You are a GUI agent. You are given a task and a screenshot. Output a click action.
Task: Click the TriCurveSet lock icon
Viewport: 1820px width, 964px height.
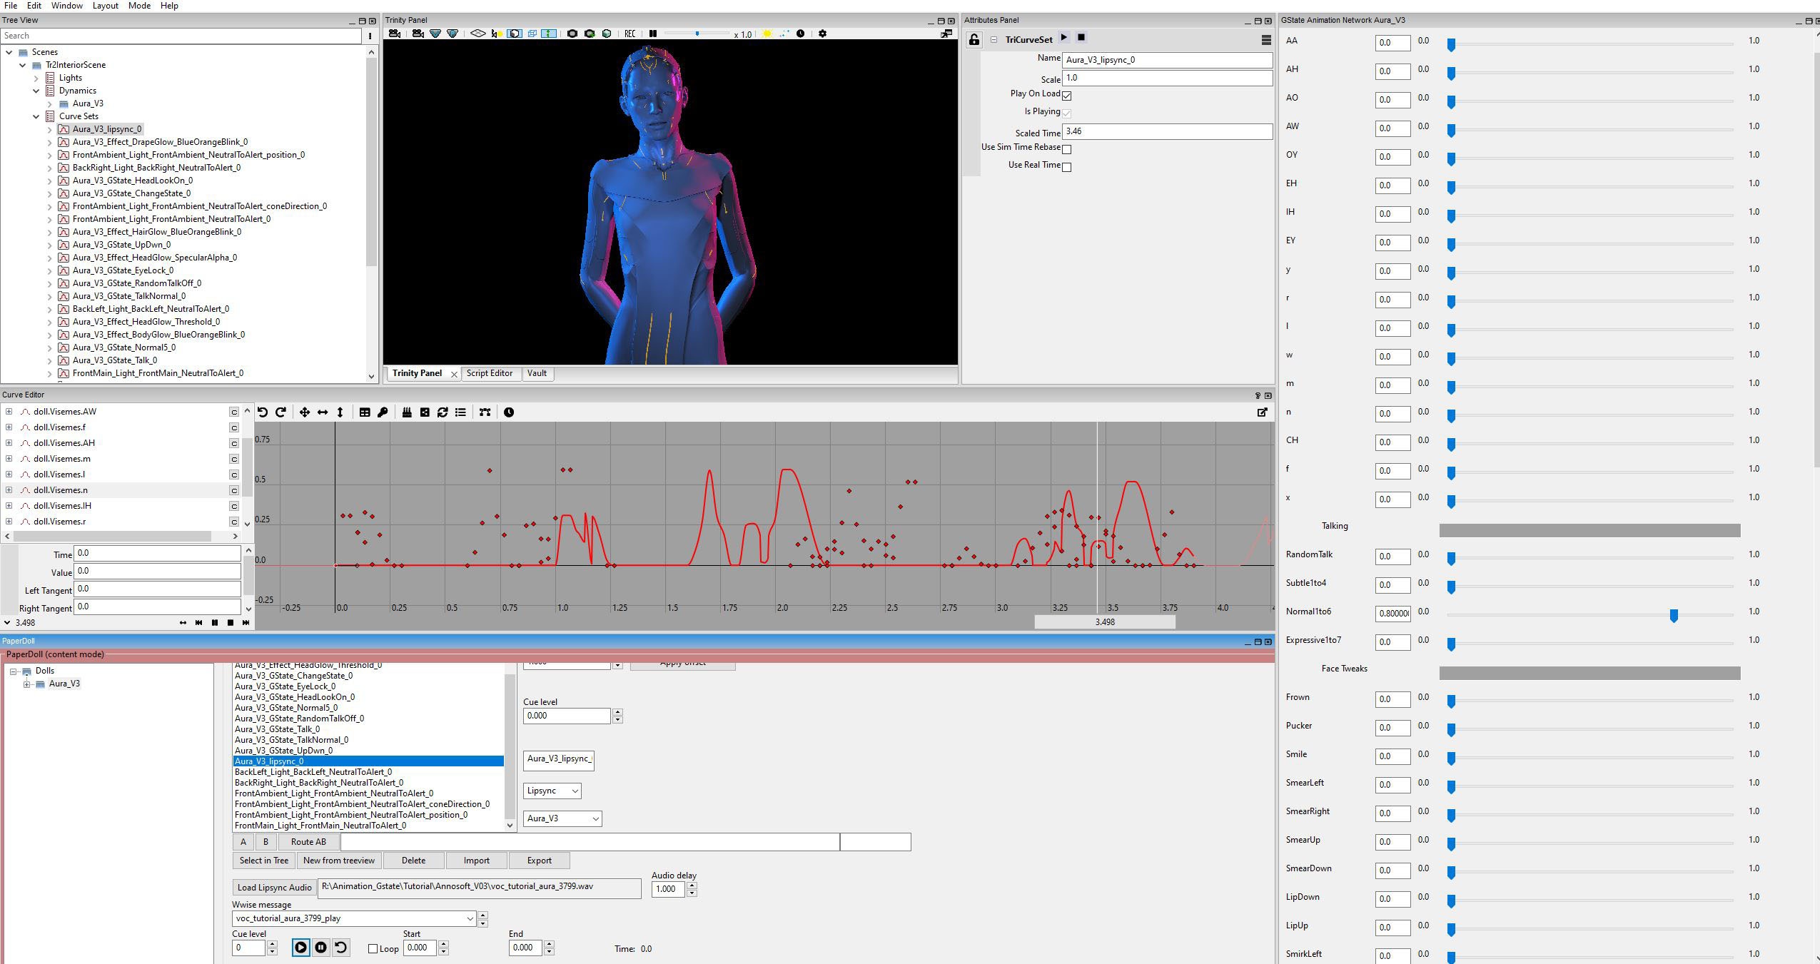(974, 40)
